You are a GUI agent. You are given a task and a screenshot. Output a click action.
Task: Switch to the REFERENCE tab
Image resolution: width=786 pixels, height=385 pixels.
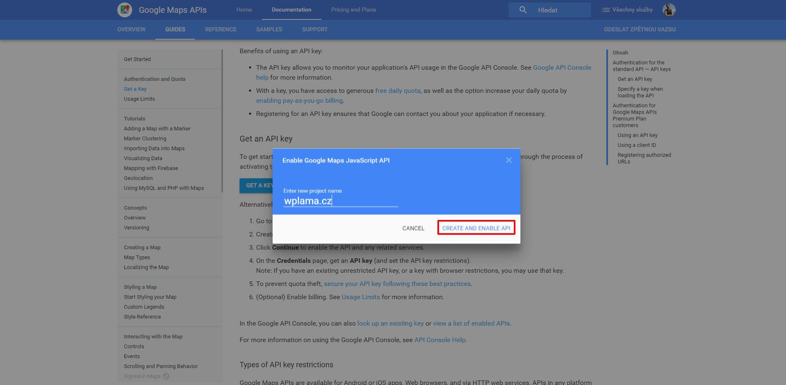(x=221, y=29)
